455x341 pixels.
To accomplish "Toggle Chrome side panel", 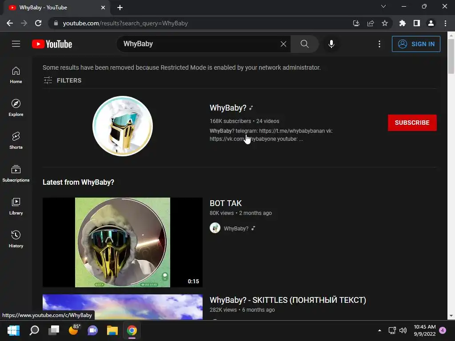I will [x=417, y=23].
